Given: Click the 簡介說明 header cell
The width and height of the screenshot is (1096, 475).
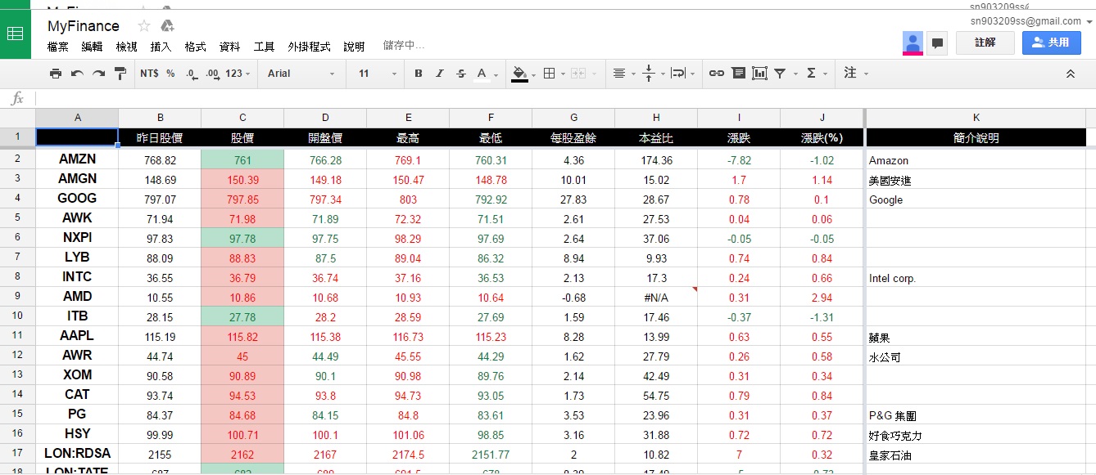Looking at the screenshot, I should coord(976,137).
